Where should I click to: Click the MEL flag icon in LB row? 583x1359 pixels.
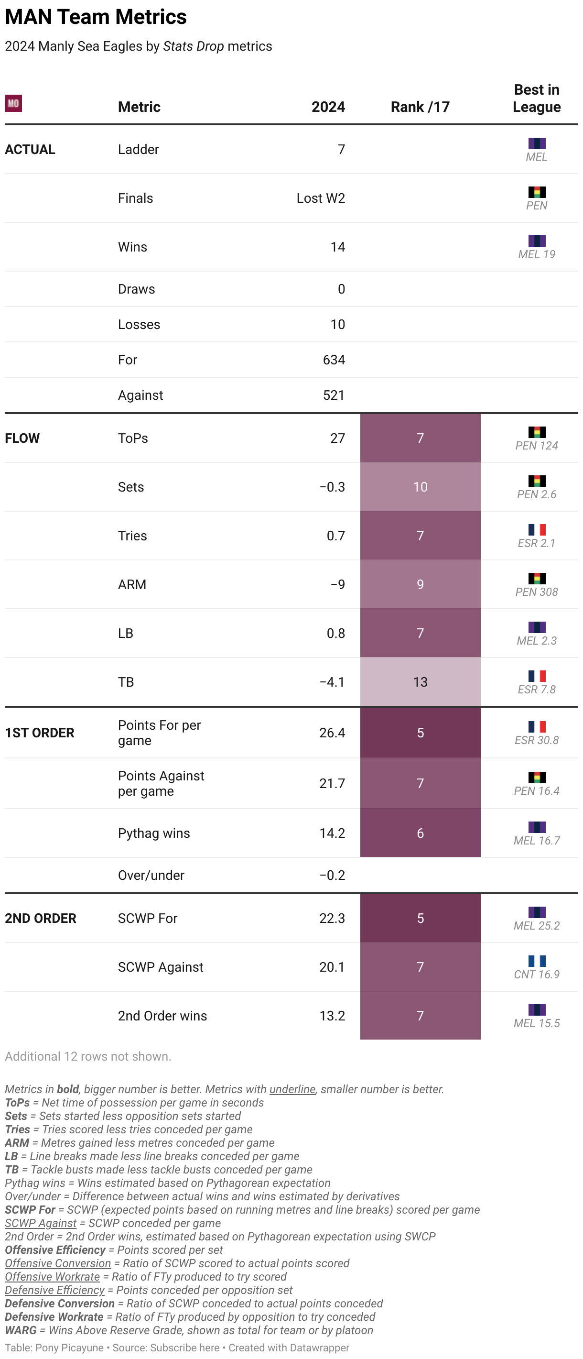click(537, 627)
